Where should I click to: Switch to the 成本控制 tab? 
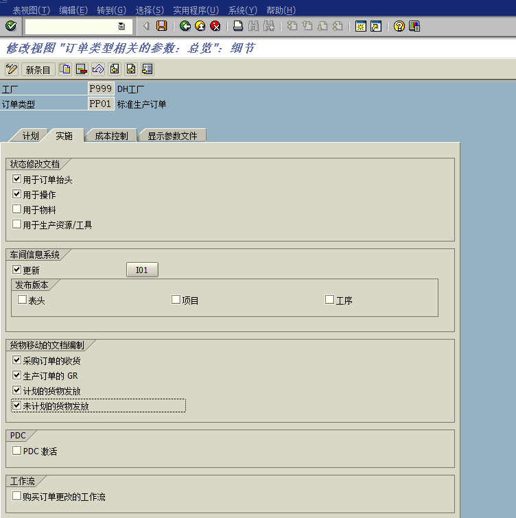click(x=111, y=136)
